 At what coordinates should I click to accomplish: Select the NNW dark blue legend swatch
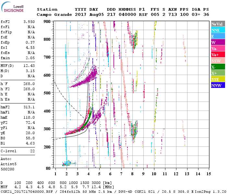click(218, 85)
